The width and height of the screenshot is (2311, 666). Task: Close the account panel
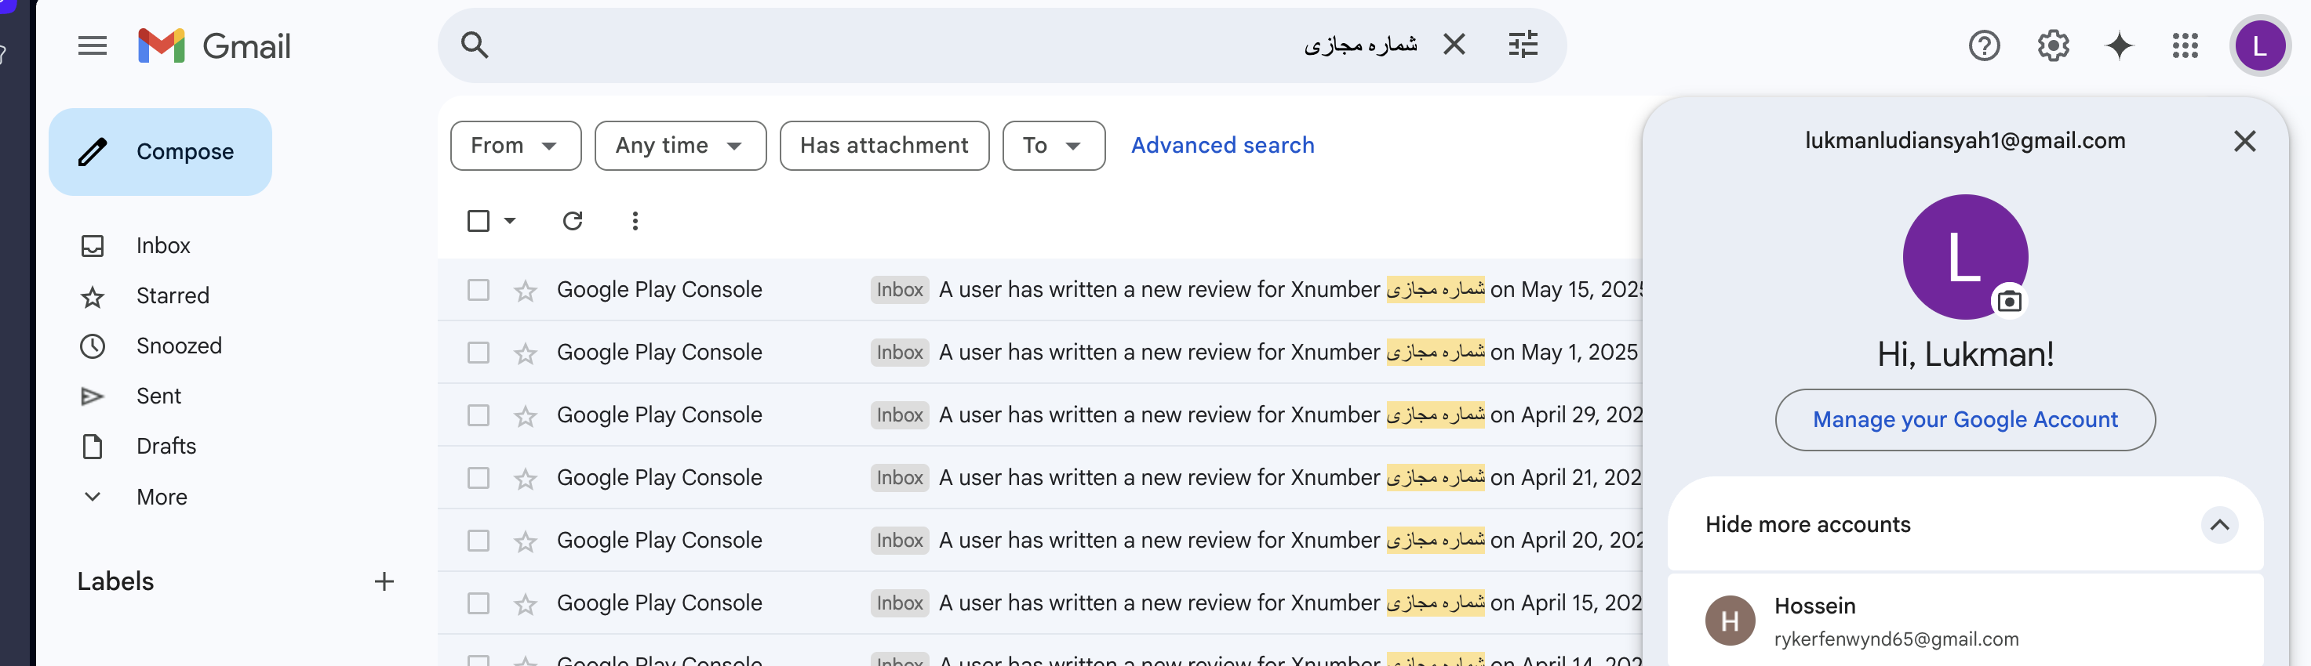2244,141
